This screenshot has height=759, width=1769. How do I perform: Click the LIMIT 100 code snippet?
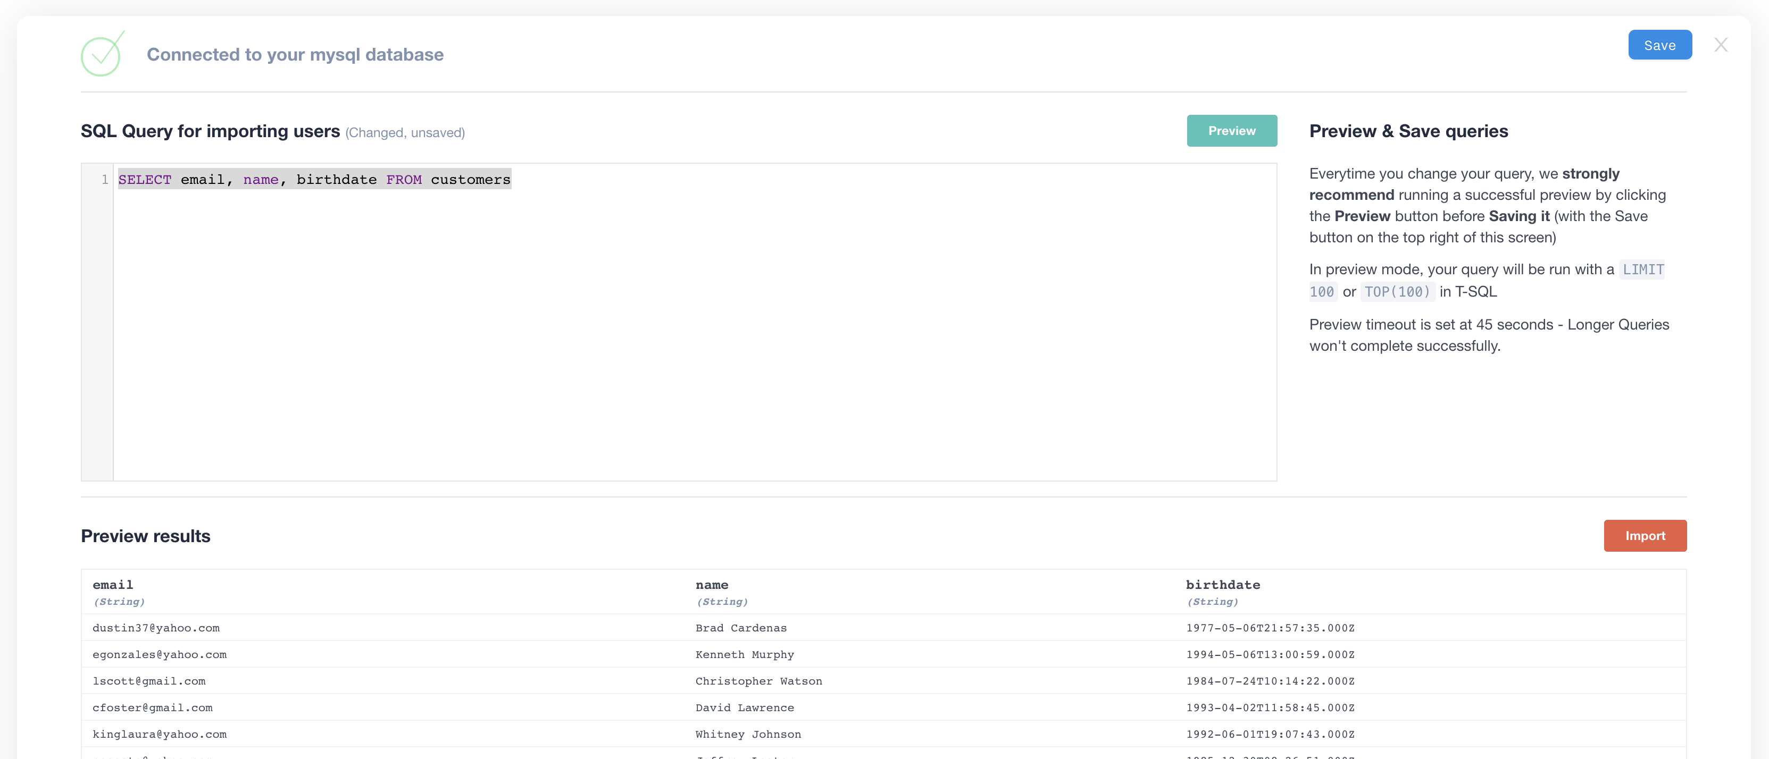click(1642, 269)
